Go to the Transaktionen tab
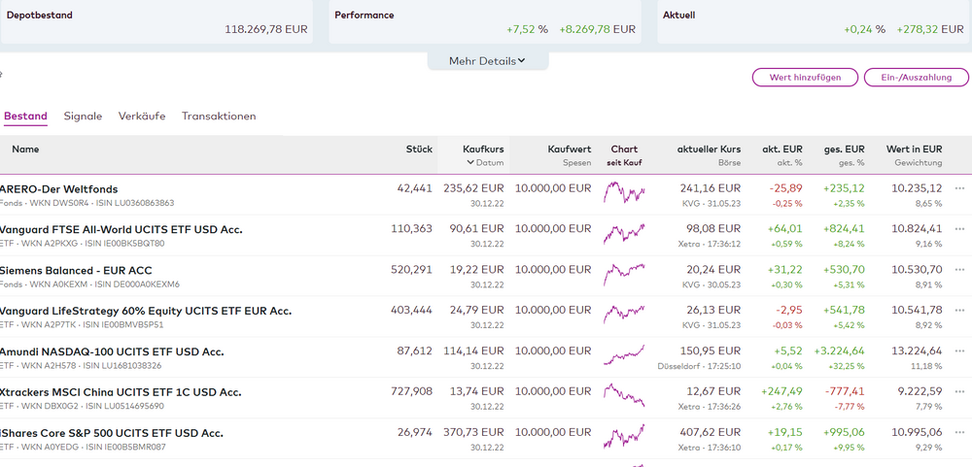The image size is (972, 467). pos(219,117)
